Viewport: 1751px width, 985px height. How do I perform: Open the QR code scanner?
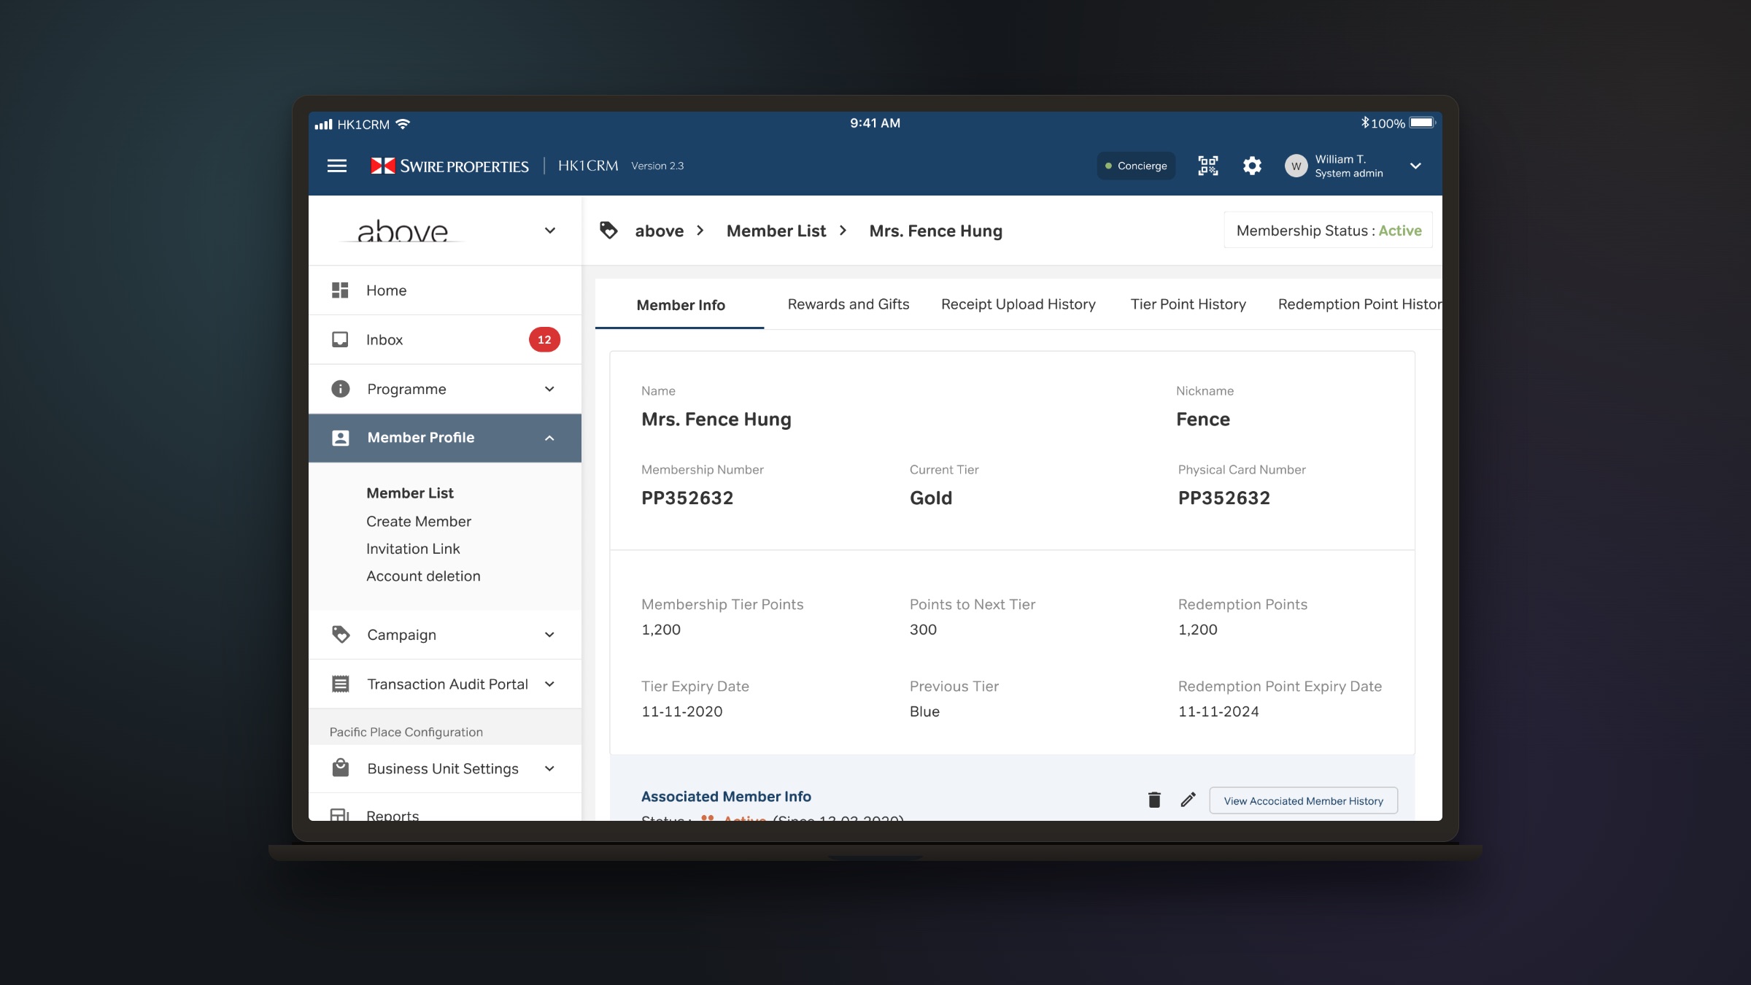pos(1208,166)
